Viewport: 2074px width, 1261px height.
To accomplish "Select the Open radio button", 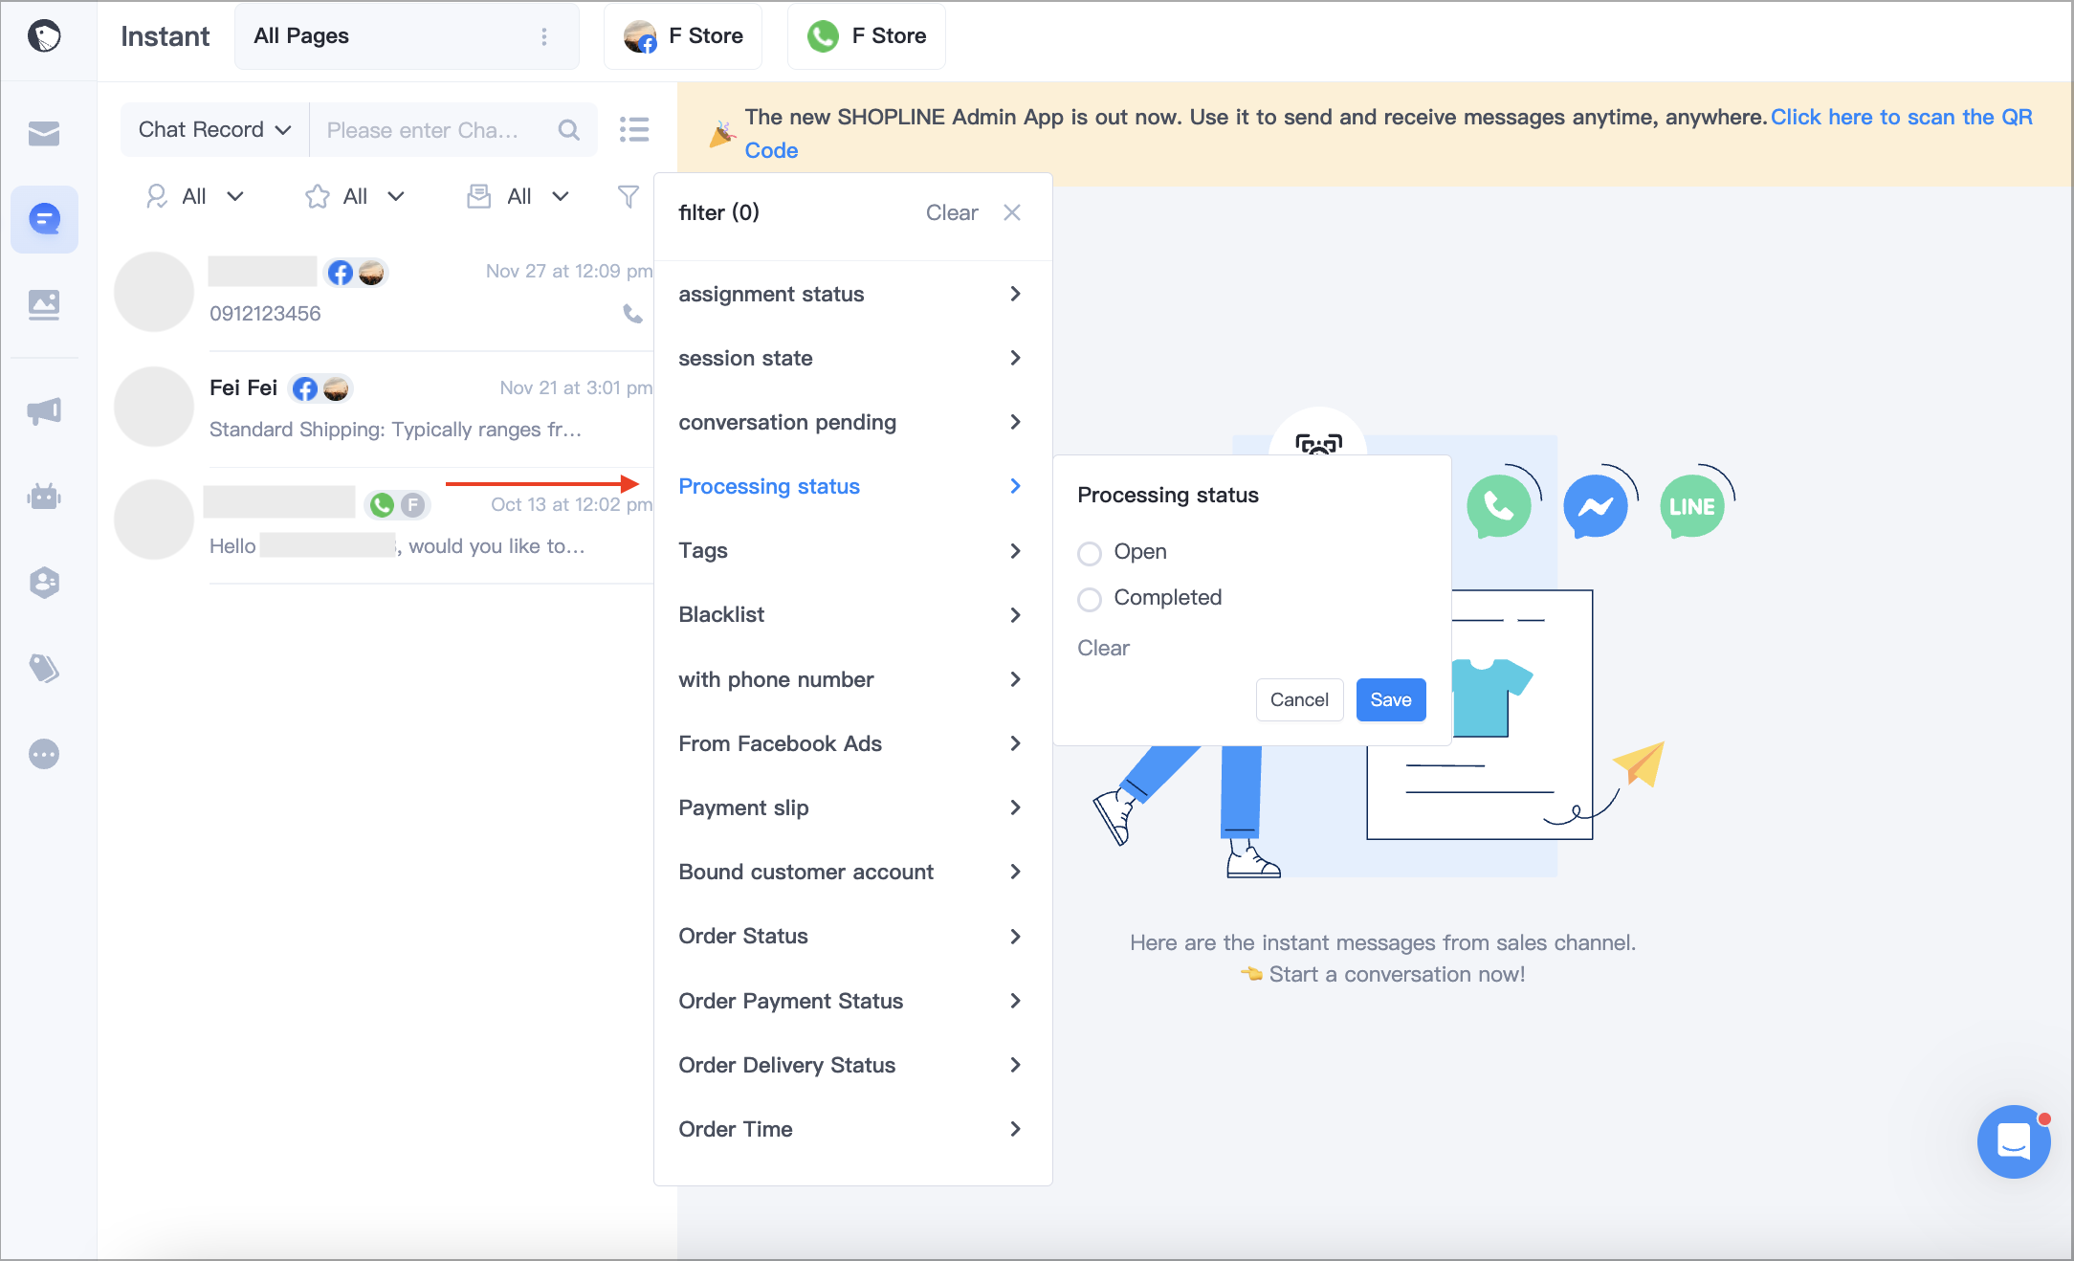I will point(1090,553).
